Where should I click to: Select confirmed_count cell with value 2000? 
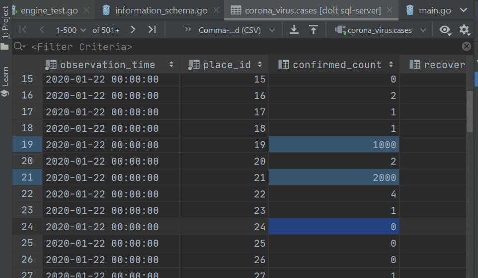334,178
